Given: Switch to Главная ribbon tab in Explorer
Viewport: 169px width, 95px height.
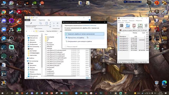Looking at the screenshot, I should (34, 20).
